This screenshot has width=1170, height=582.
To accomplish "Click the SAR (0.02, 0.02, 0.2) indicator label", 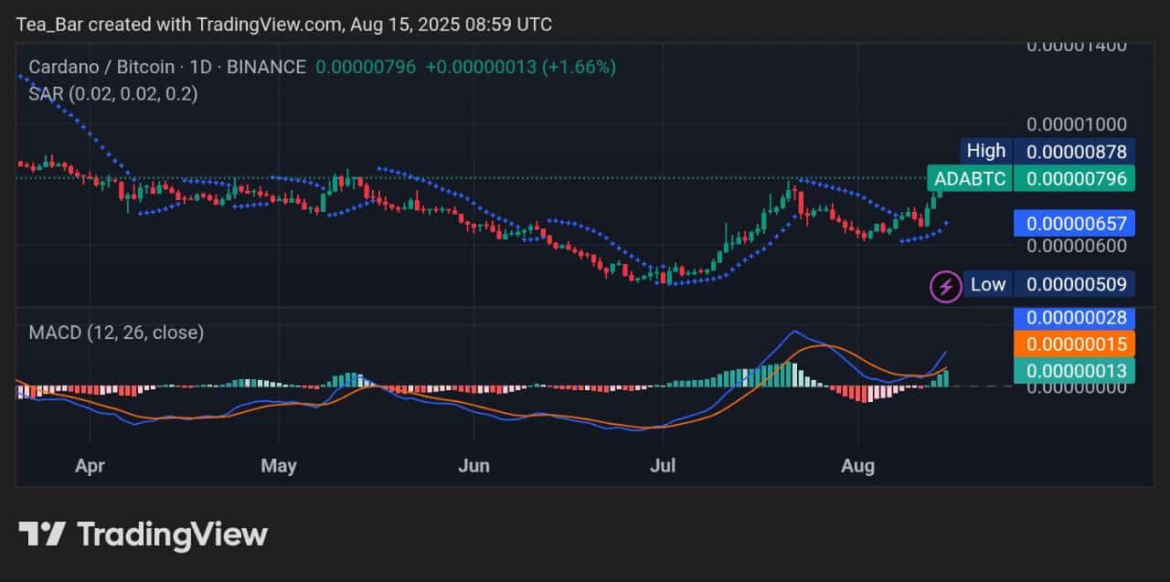I will coord(112,93).
